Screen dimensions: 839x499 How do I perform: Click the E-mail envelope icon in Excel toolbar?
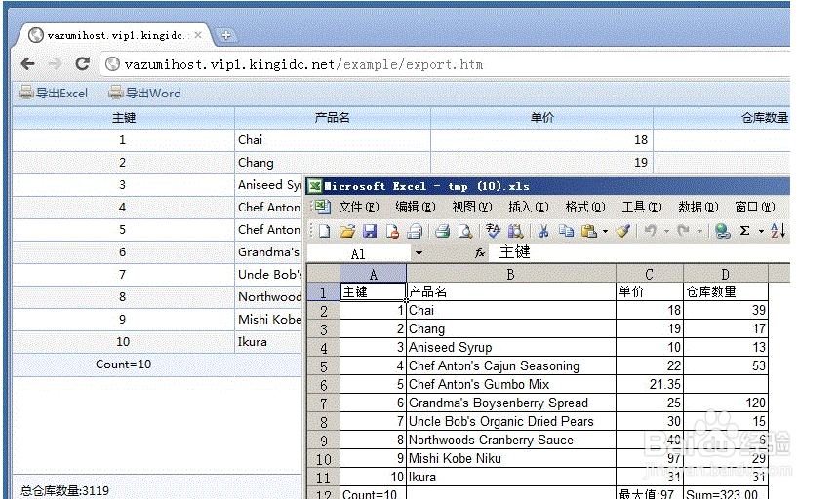coord(415,231)
